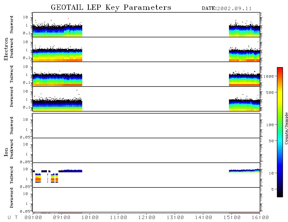Click the "11:00" time tick label
This screenshot has height=222, width=288.
[x=119, y=218]
